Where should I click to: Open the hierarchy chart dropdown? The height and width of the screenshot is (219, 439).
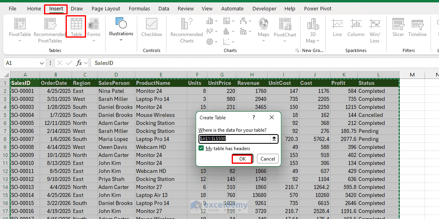pos(233,21)
